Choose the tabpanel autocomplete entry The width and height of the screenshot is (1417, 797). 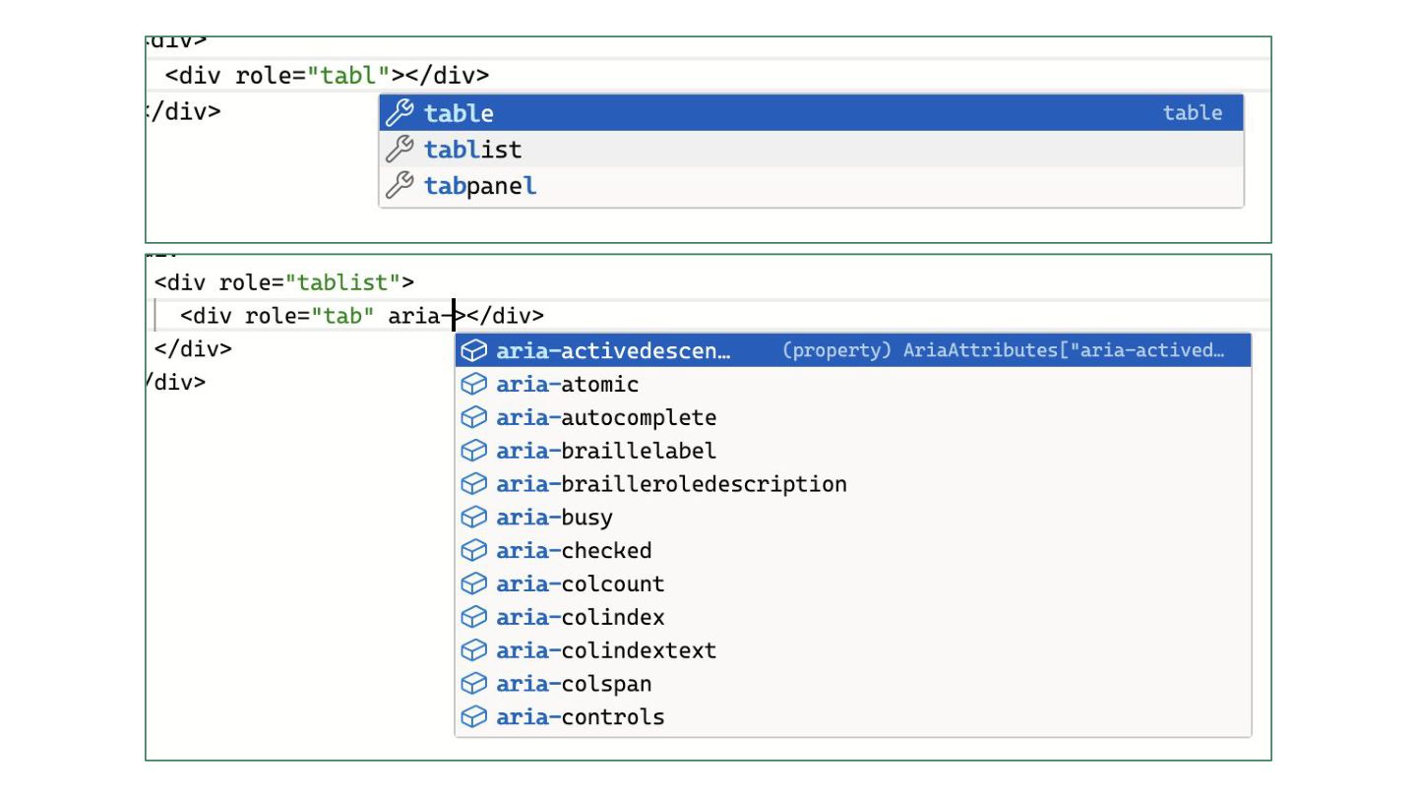tap(480, 186)
